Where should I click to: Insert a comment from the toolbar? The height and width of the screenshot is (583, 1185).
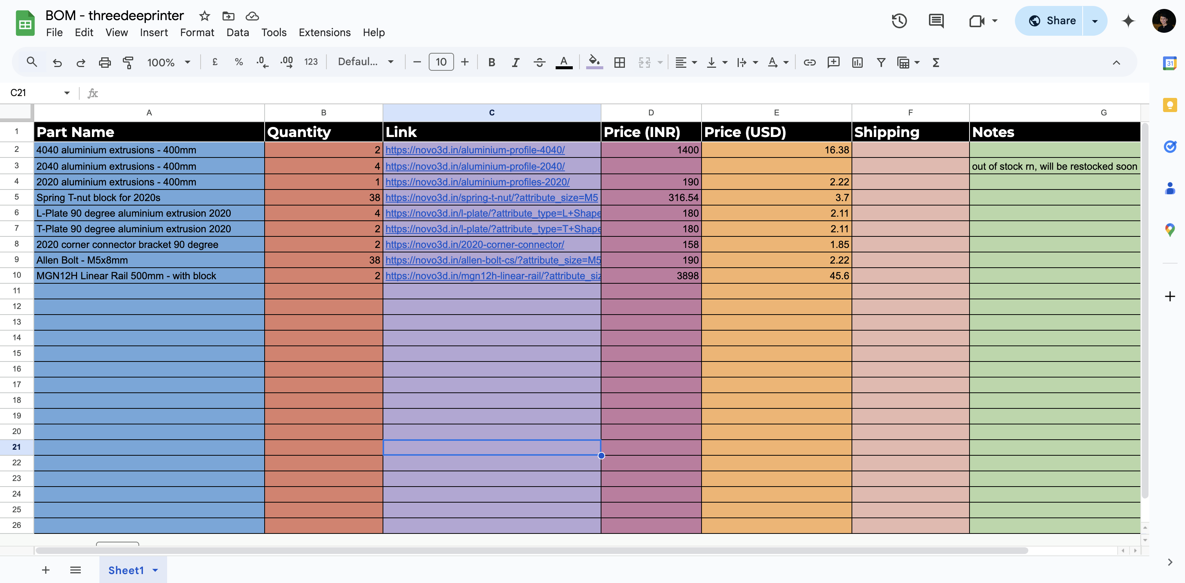(833, 62)
